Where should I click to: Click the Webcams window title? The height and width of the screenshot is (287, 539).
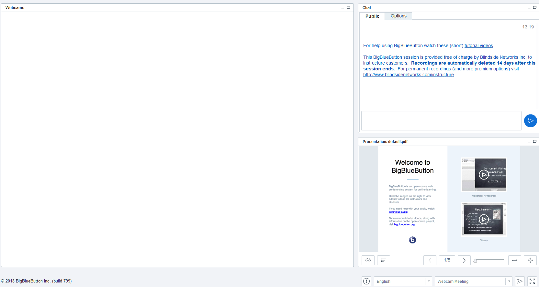coord(15,8)
